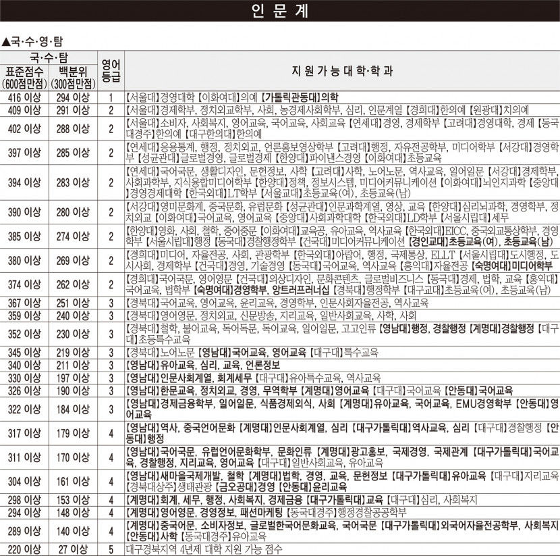Click the 367 이상 standard score cell
This screenshot has height=556, width=560.
click(24, 303)
